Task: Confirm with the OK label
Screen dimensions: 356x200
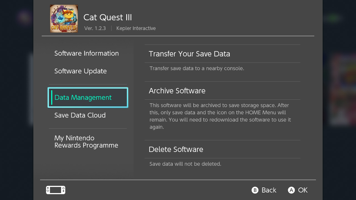Action: (x=303, y=190)
